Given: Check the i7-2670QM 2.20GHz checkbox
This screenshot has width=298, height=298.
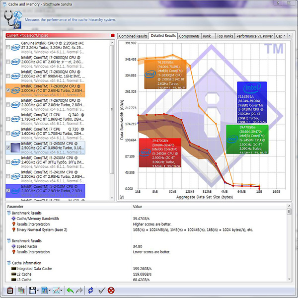Looking at the screenshot, I should [x=8, y=104].
